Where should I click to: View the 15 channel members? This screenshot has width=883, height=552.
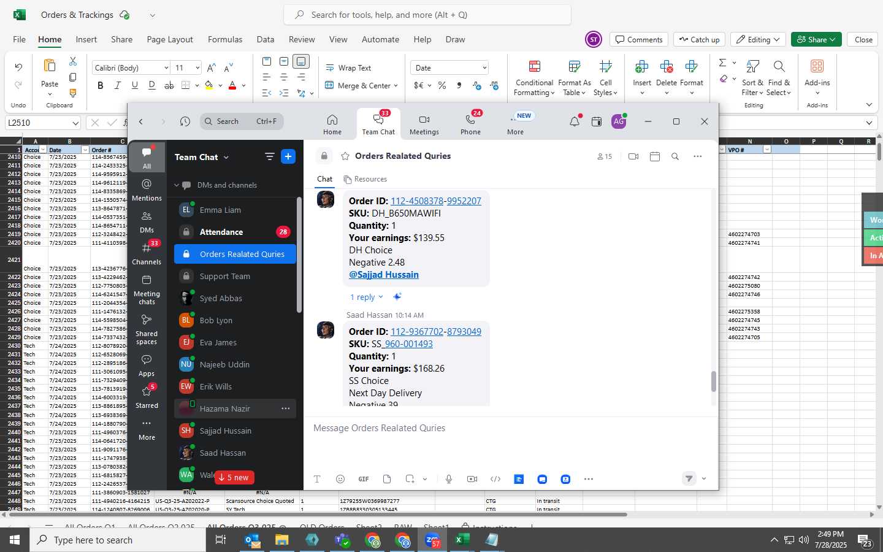605,156
